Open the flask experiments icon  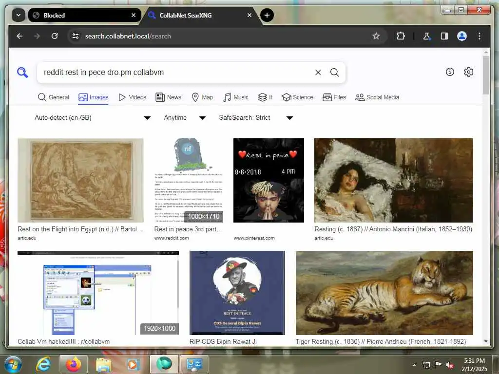pos(427,36)
